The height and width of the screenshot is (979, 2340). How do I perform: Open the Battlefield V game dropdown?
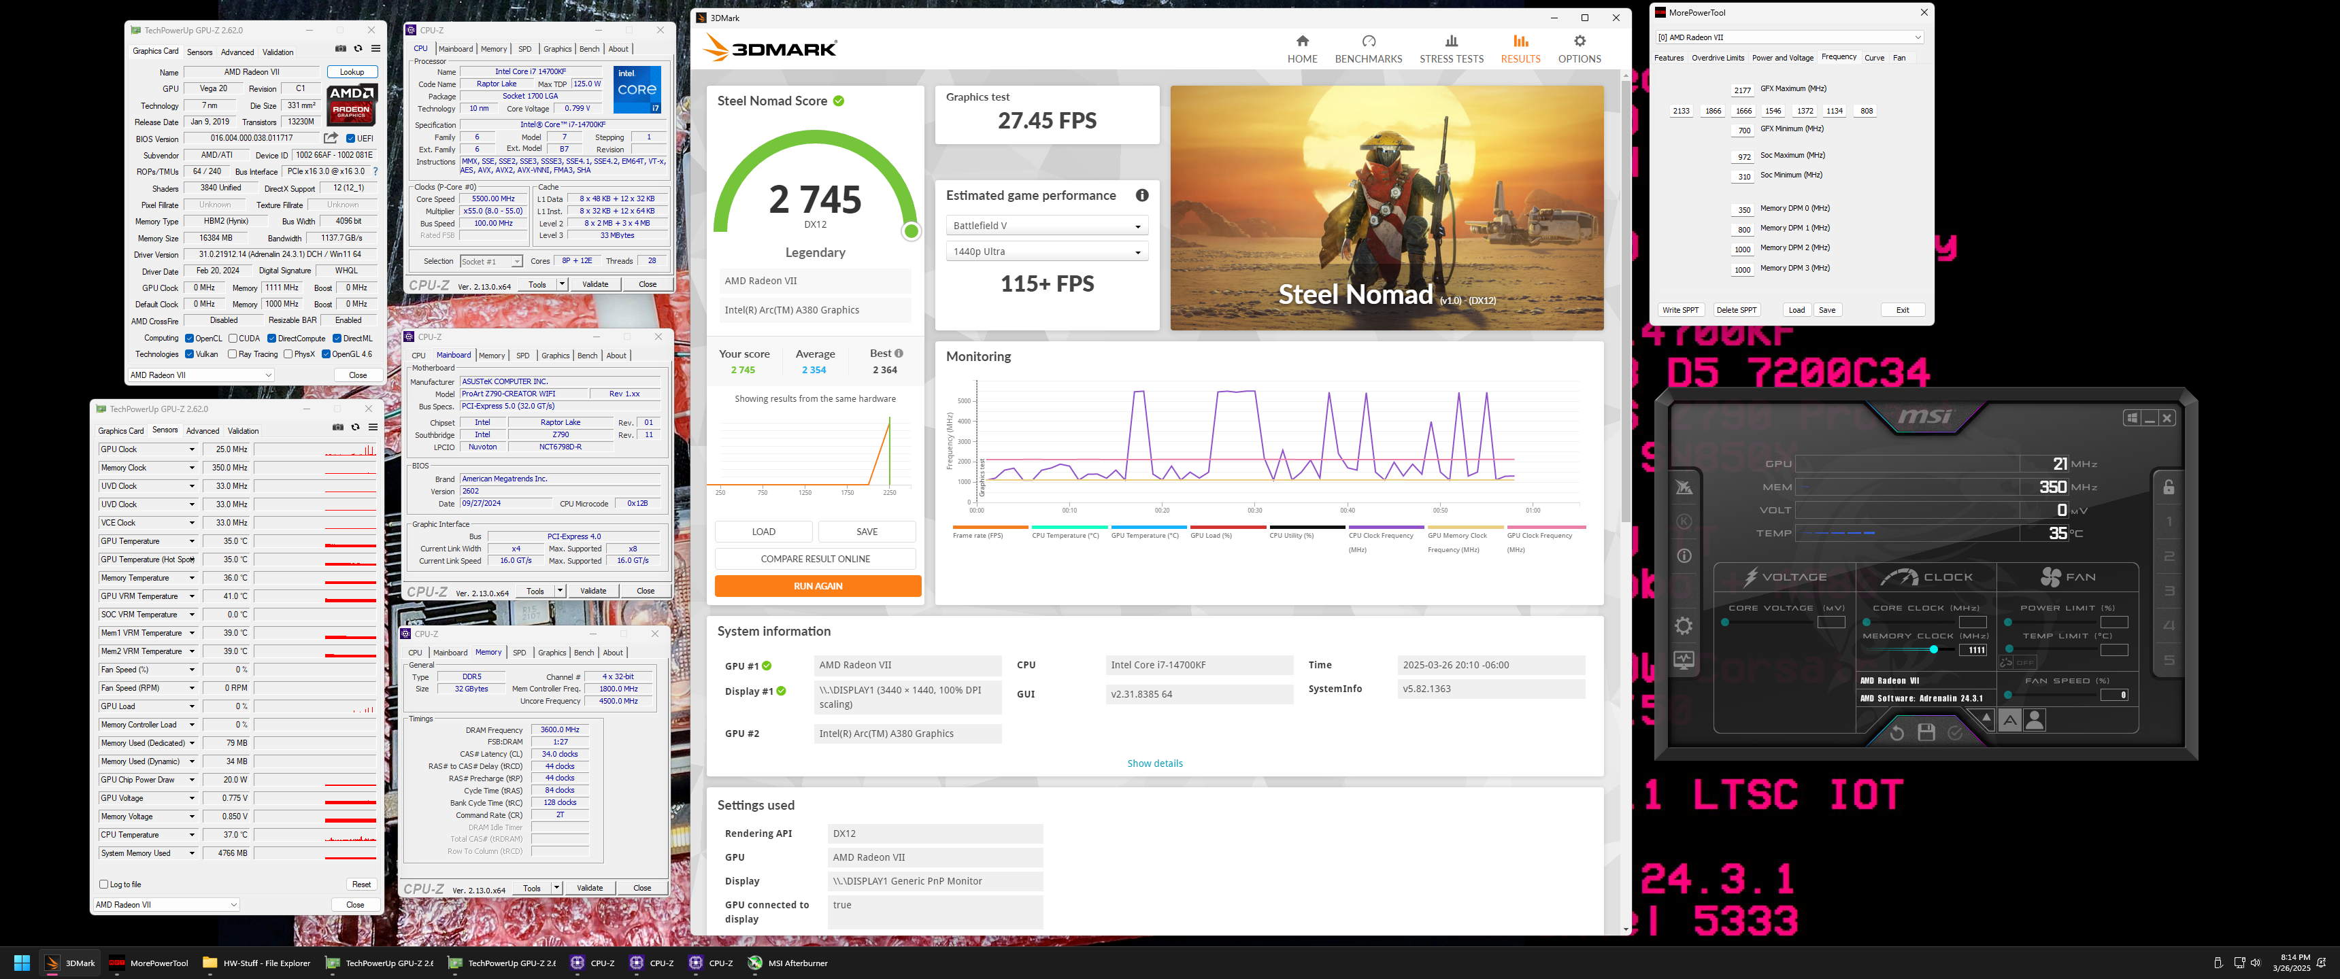pos(1046,225)
